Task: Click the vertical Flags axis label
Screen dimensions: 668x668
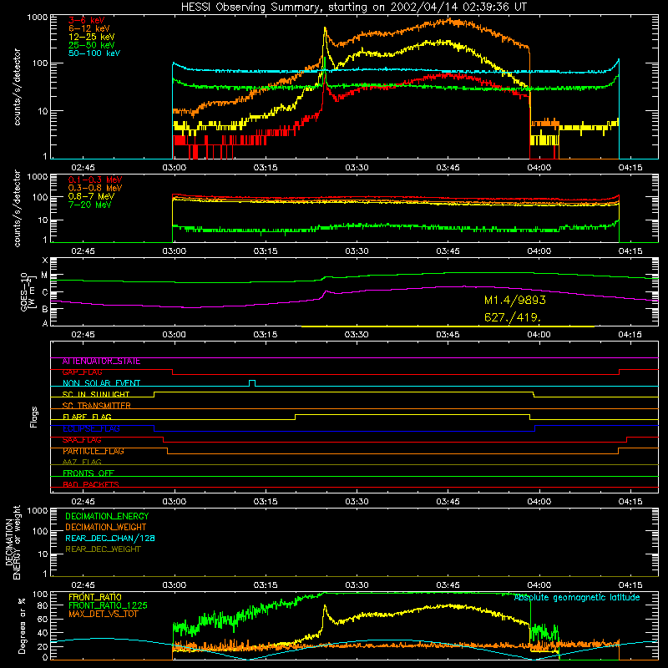Action: click(34, 417)
